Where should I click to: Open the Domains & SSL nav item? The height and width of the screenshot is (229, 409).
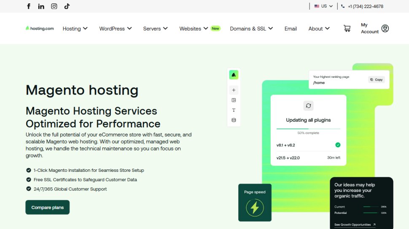click(x=248, y=29)
